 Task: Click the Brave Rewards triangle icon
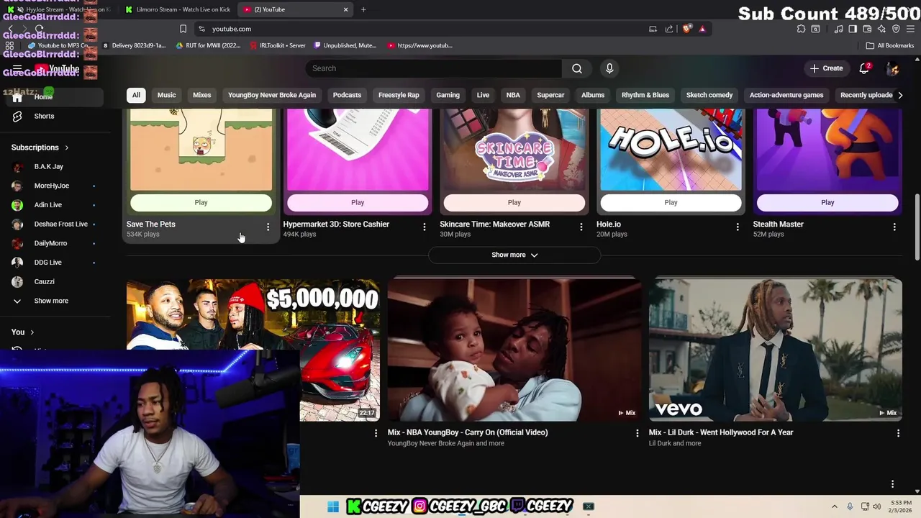coord(702,29)
